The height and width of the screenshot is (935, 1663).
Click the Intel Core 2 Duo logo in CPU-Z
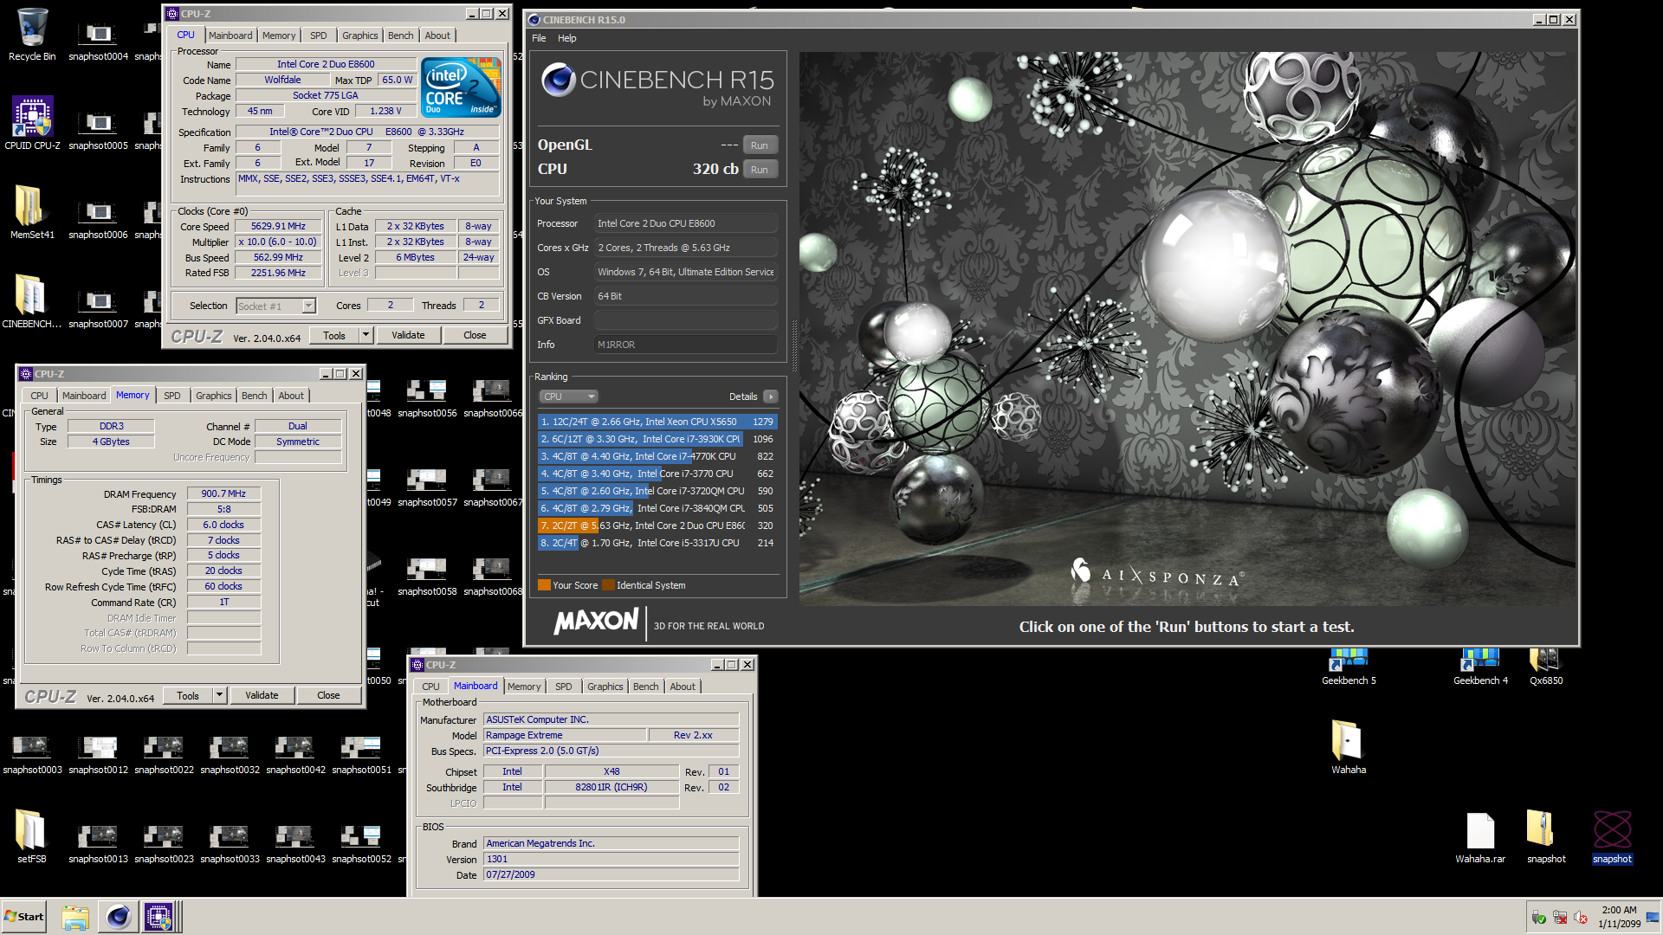pyautogui.click(x=461, y=87)
